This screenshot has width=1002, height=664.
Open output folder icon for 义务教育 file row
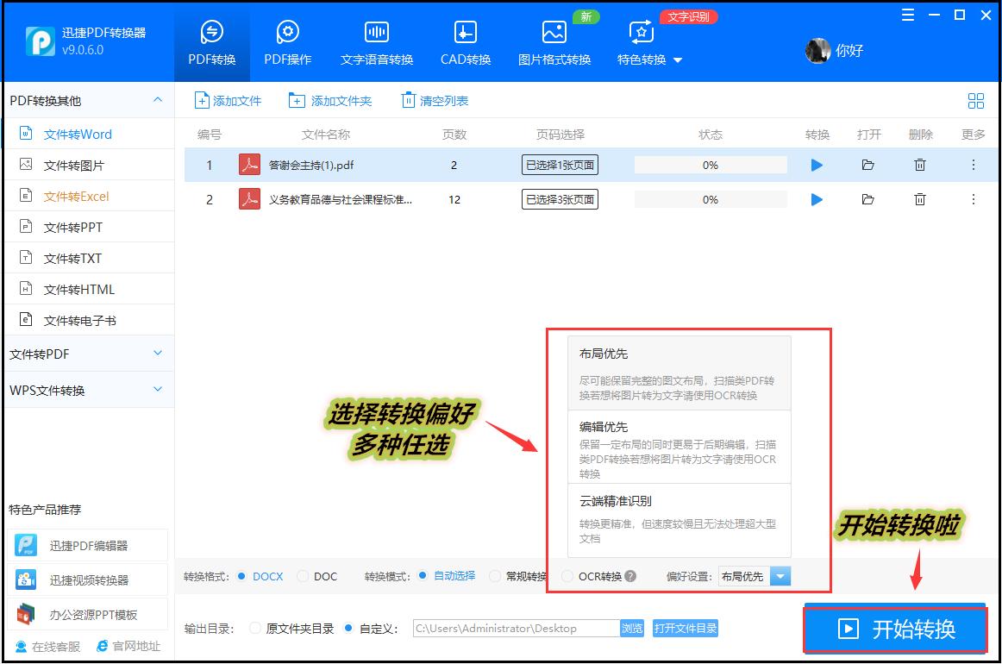pyautogui.click(x=868, y=199)
